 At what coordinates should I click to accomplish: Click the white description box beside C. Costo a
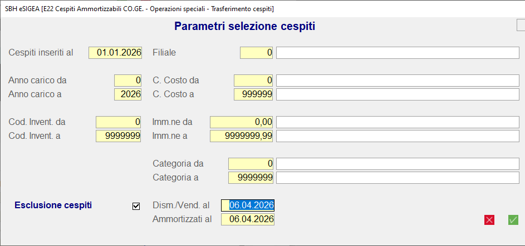pos(398,94)
